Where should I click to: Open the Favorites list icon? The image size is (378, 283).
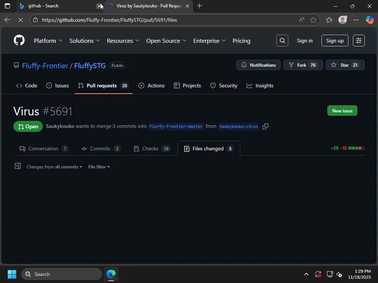(x=329, y=20)
